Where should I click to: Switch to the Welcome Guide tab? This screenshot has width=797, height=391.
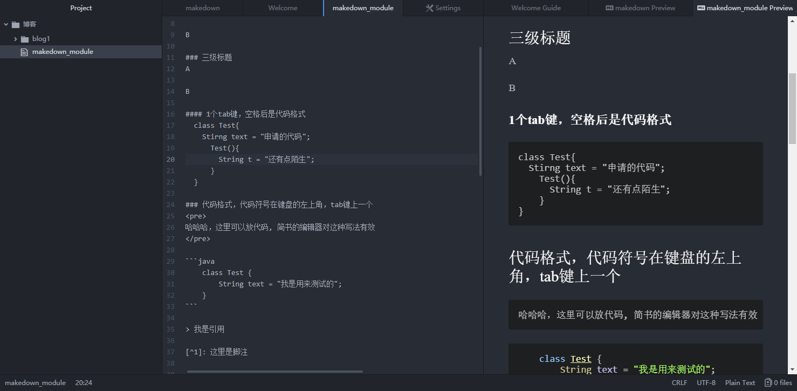pyautogui.click(x=536, y=8)
